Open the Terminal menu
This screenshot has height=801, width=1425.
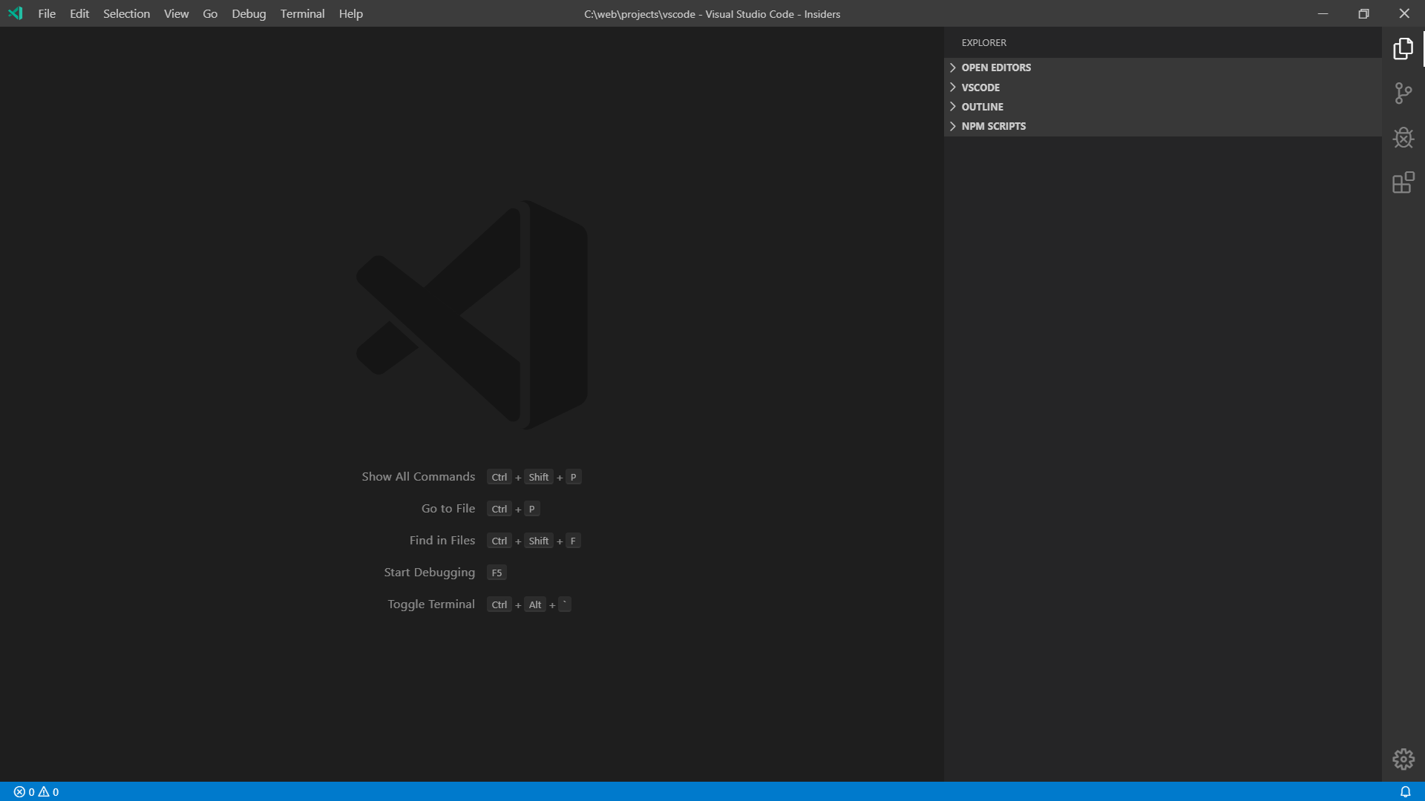coord(302,13)
